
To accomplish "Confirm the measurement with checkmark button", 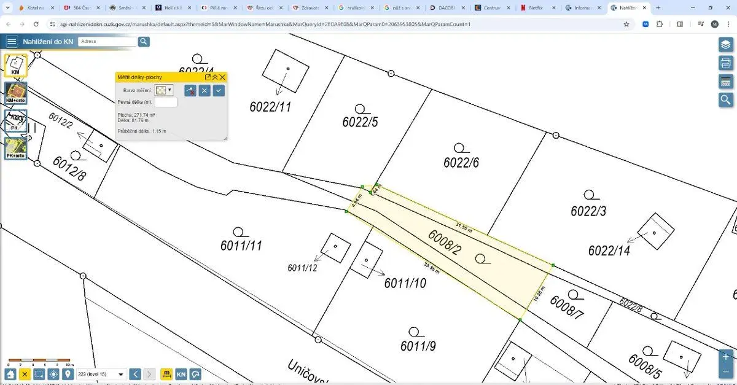I will (x=219, y=90).
